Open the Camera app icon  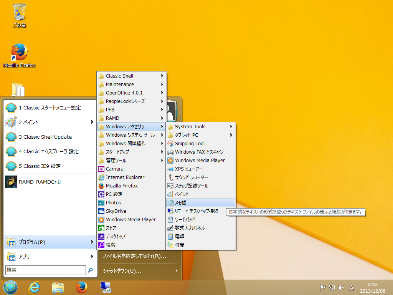(101, 169)
